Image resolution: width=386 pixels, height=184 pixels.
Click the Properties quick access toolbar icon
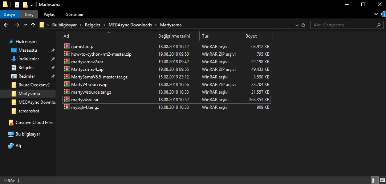tap(17, 5)
